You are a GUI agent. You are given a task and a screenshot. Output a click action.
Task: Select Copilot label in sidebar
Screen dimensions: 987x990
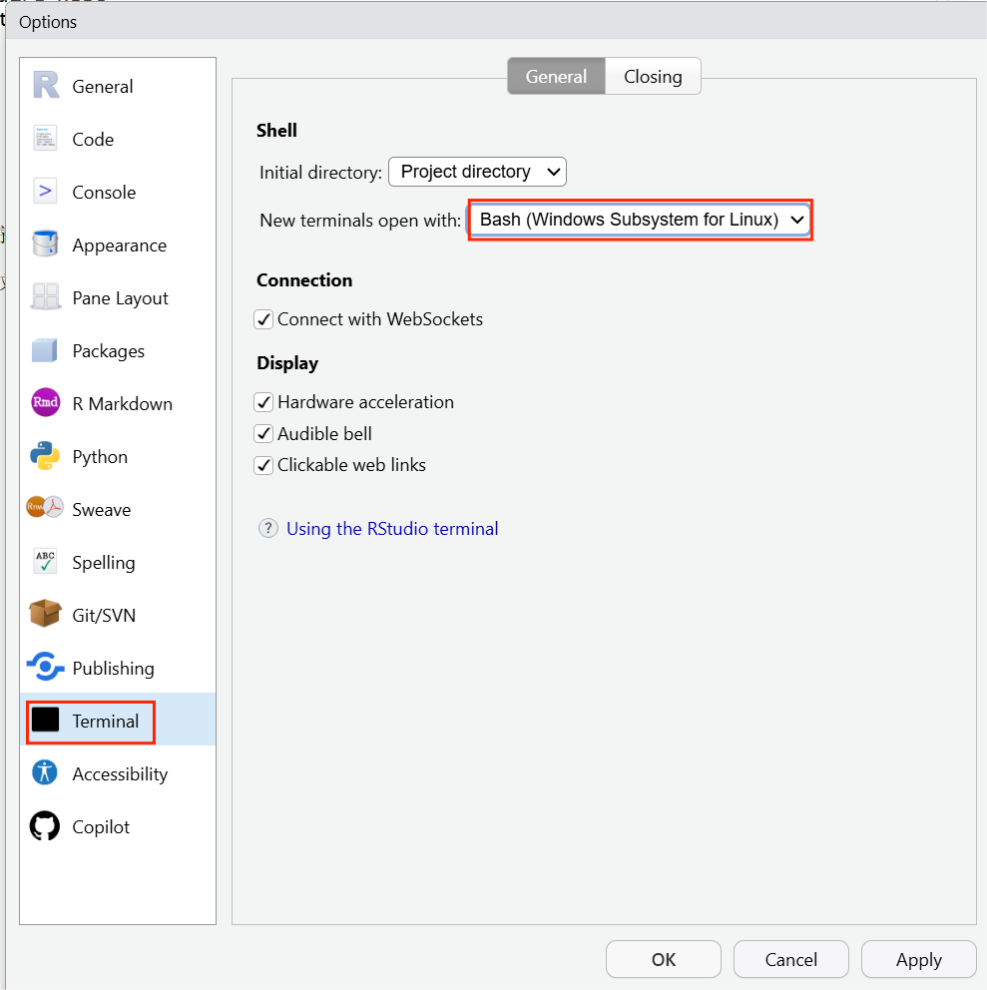[x=101, y=827]
